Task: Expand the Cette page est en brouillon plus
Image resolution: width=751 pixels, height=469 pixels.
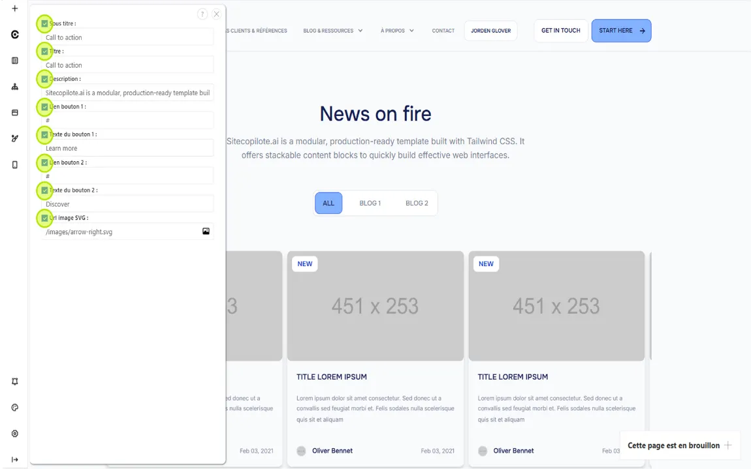Action: 728,446
